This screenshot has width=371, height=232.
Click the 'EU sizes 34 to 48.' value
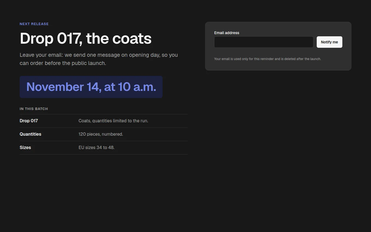(x=97, y=147)
